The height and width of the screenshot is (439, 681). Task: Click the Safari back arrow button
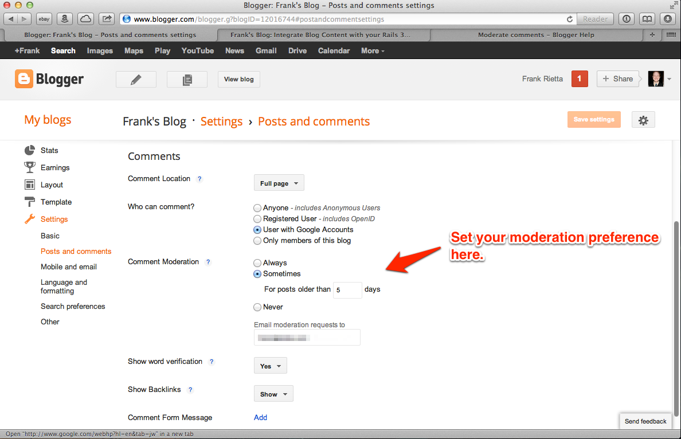11,19
